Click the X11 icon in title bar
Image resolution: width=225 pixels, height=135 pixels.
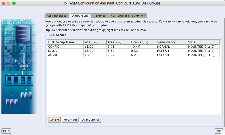(x=66, y=3)
